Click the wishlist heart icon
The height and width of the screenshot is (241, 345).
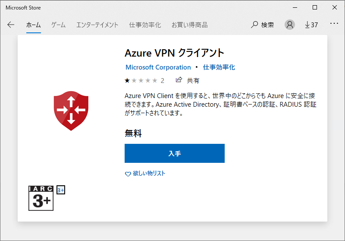(128, 174)
